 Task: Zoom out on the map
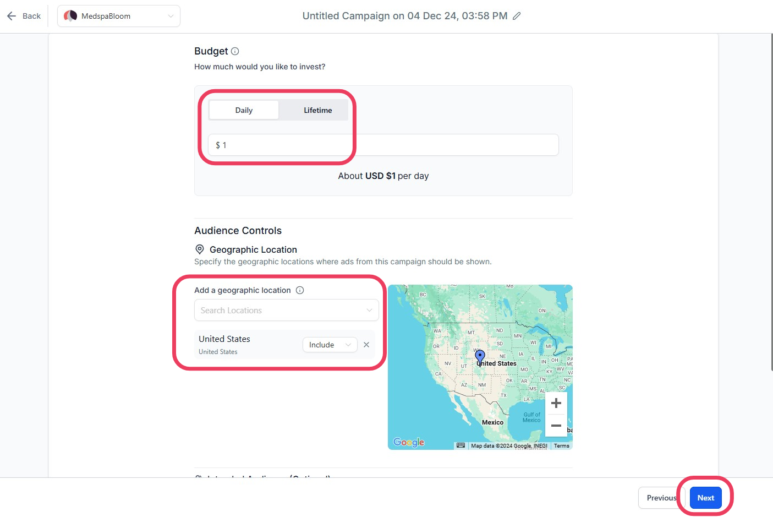556,426
